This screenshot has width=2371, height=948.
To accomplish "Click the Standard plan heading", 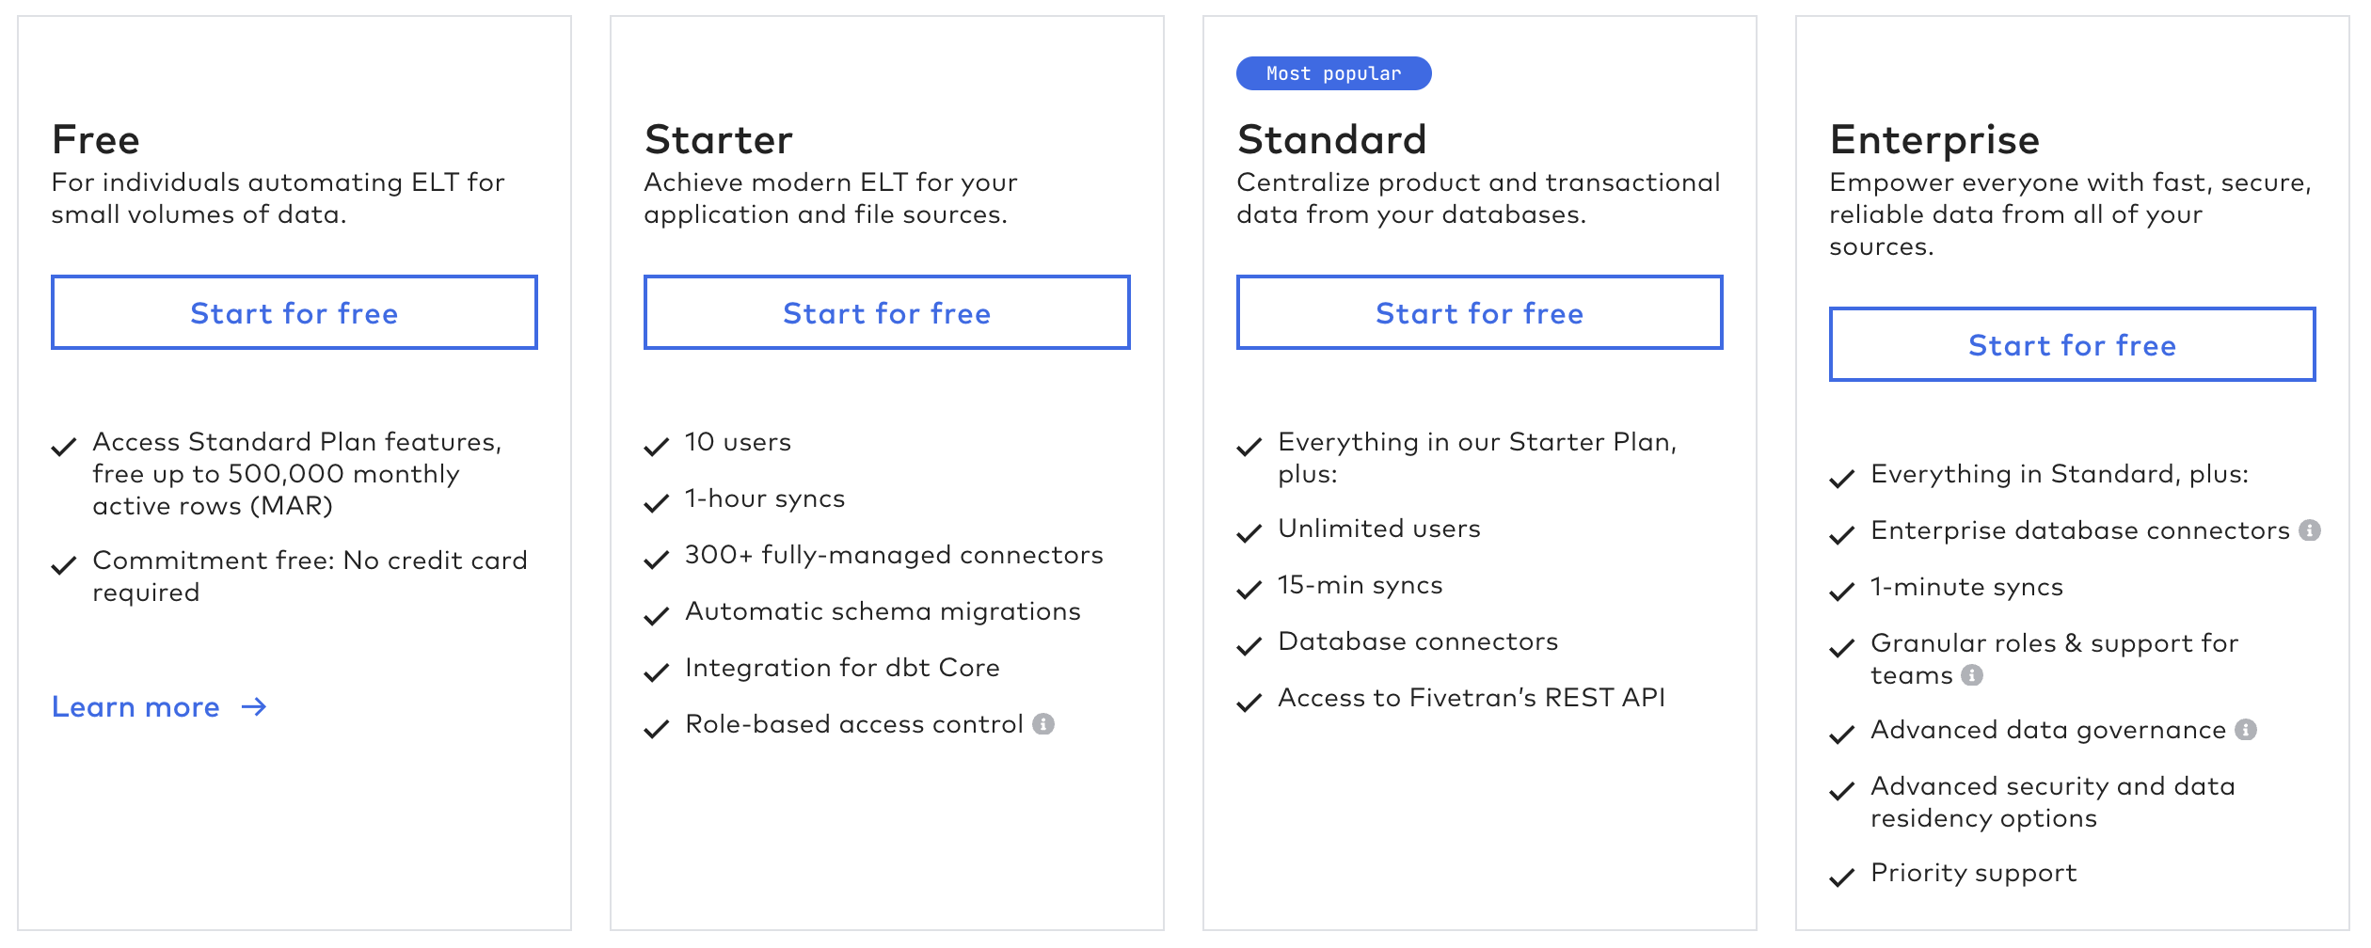I will 1331,140.
